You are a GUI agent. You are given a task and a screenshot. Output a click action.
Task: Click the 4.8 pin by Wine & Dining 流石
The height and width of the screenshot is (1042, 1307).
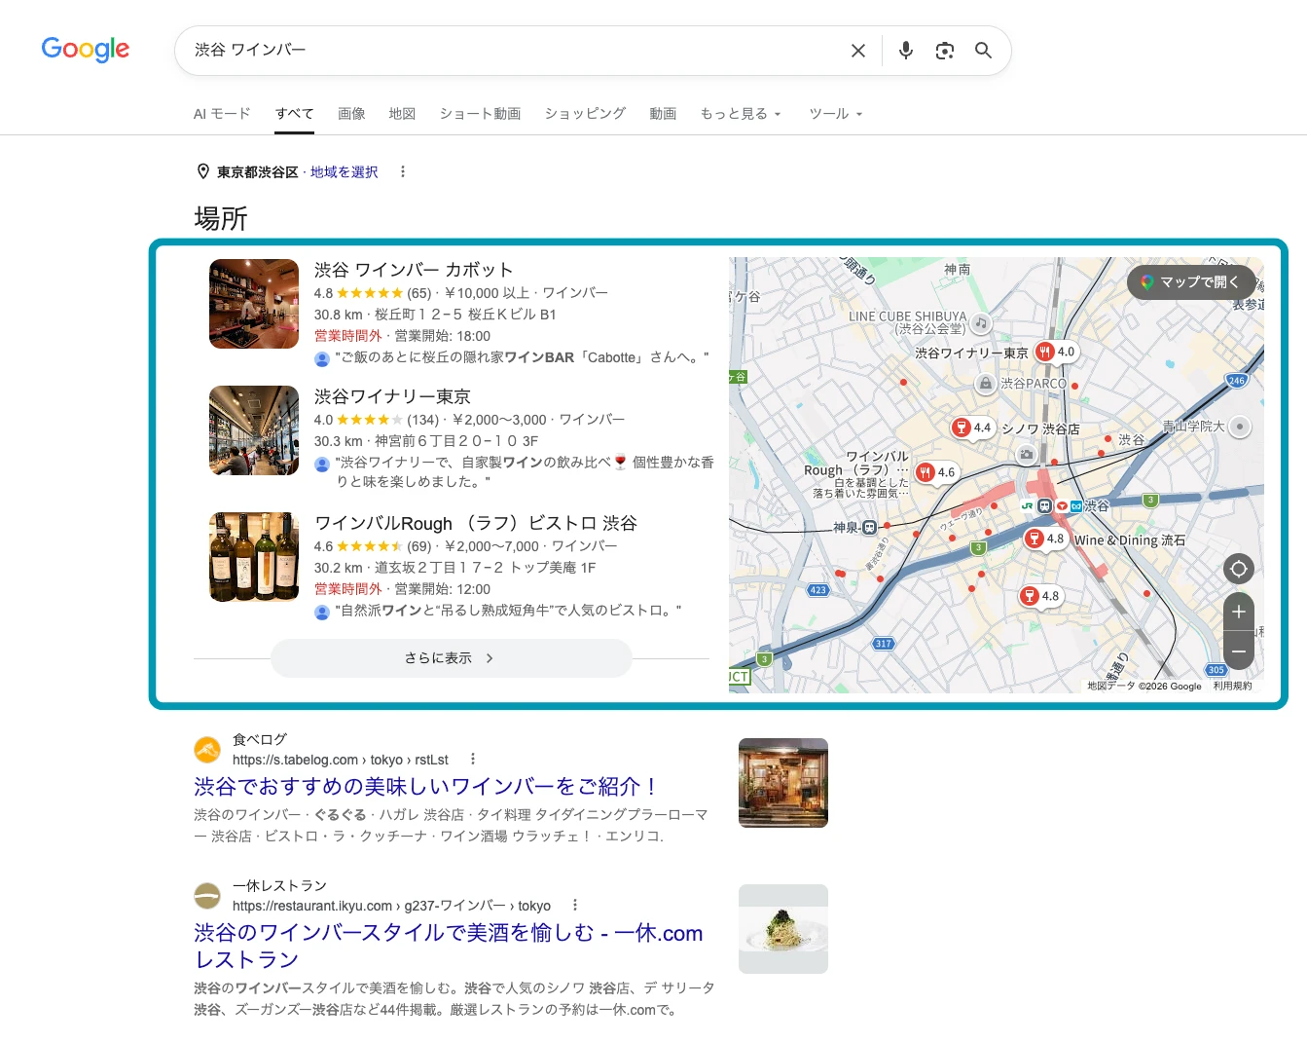(1045, 539)
